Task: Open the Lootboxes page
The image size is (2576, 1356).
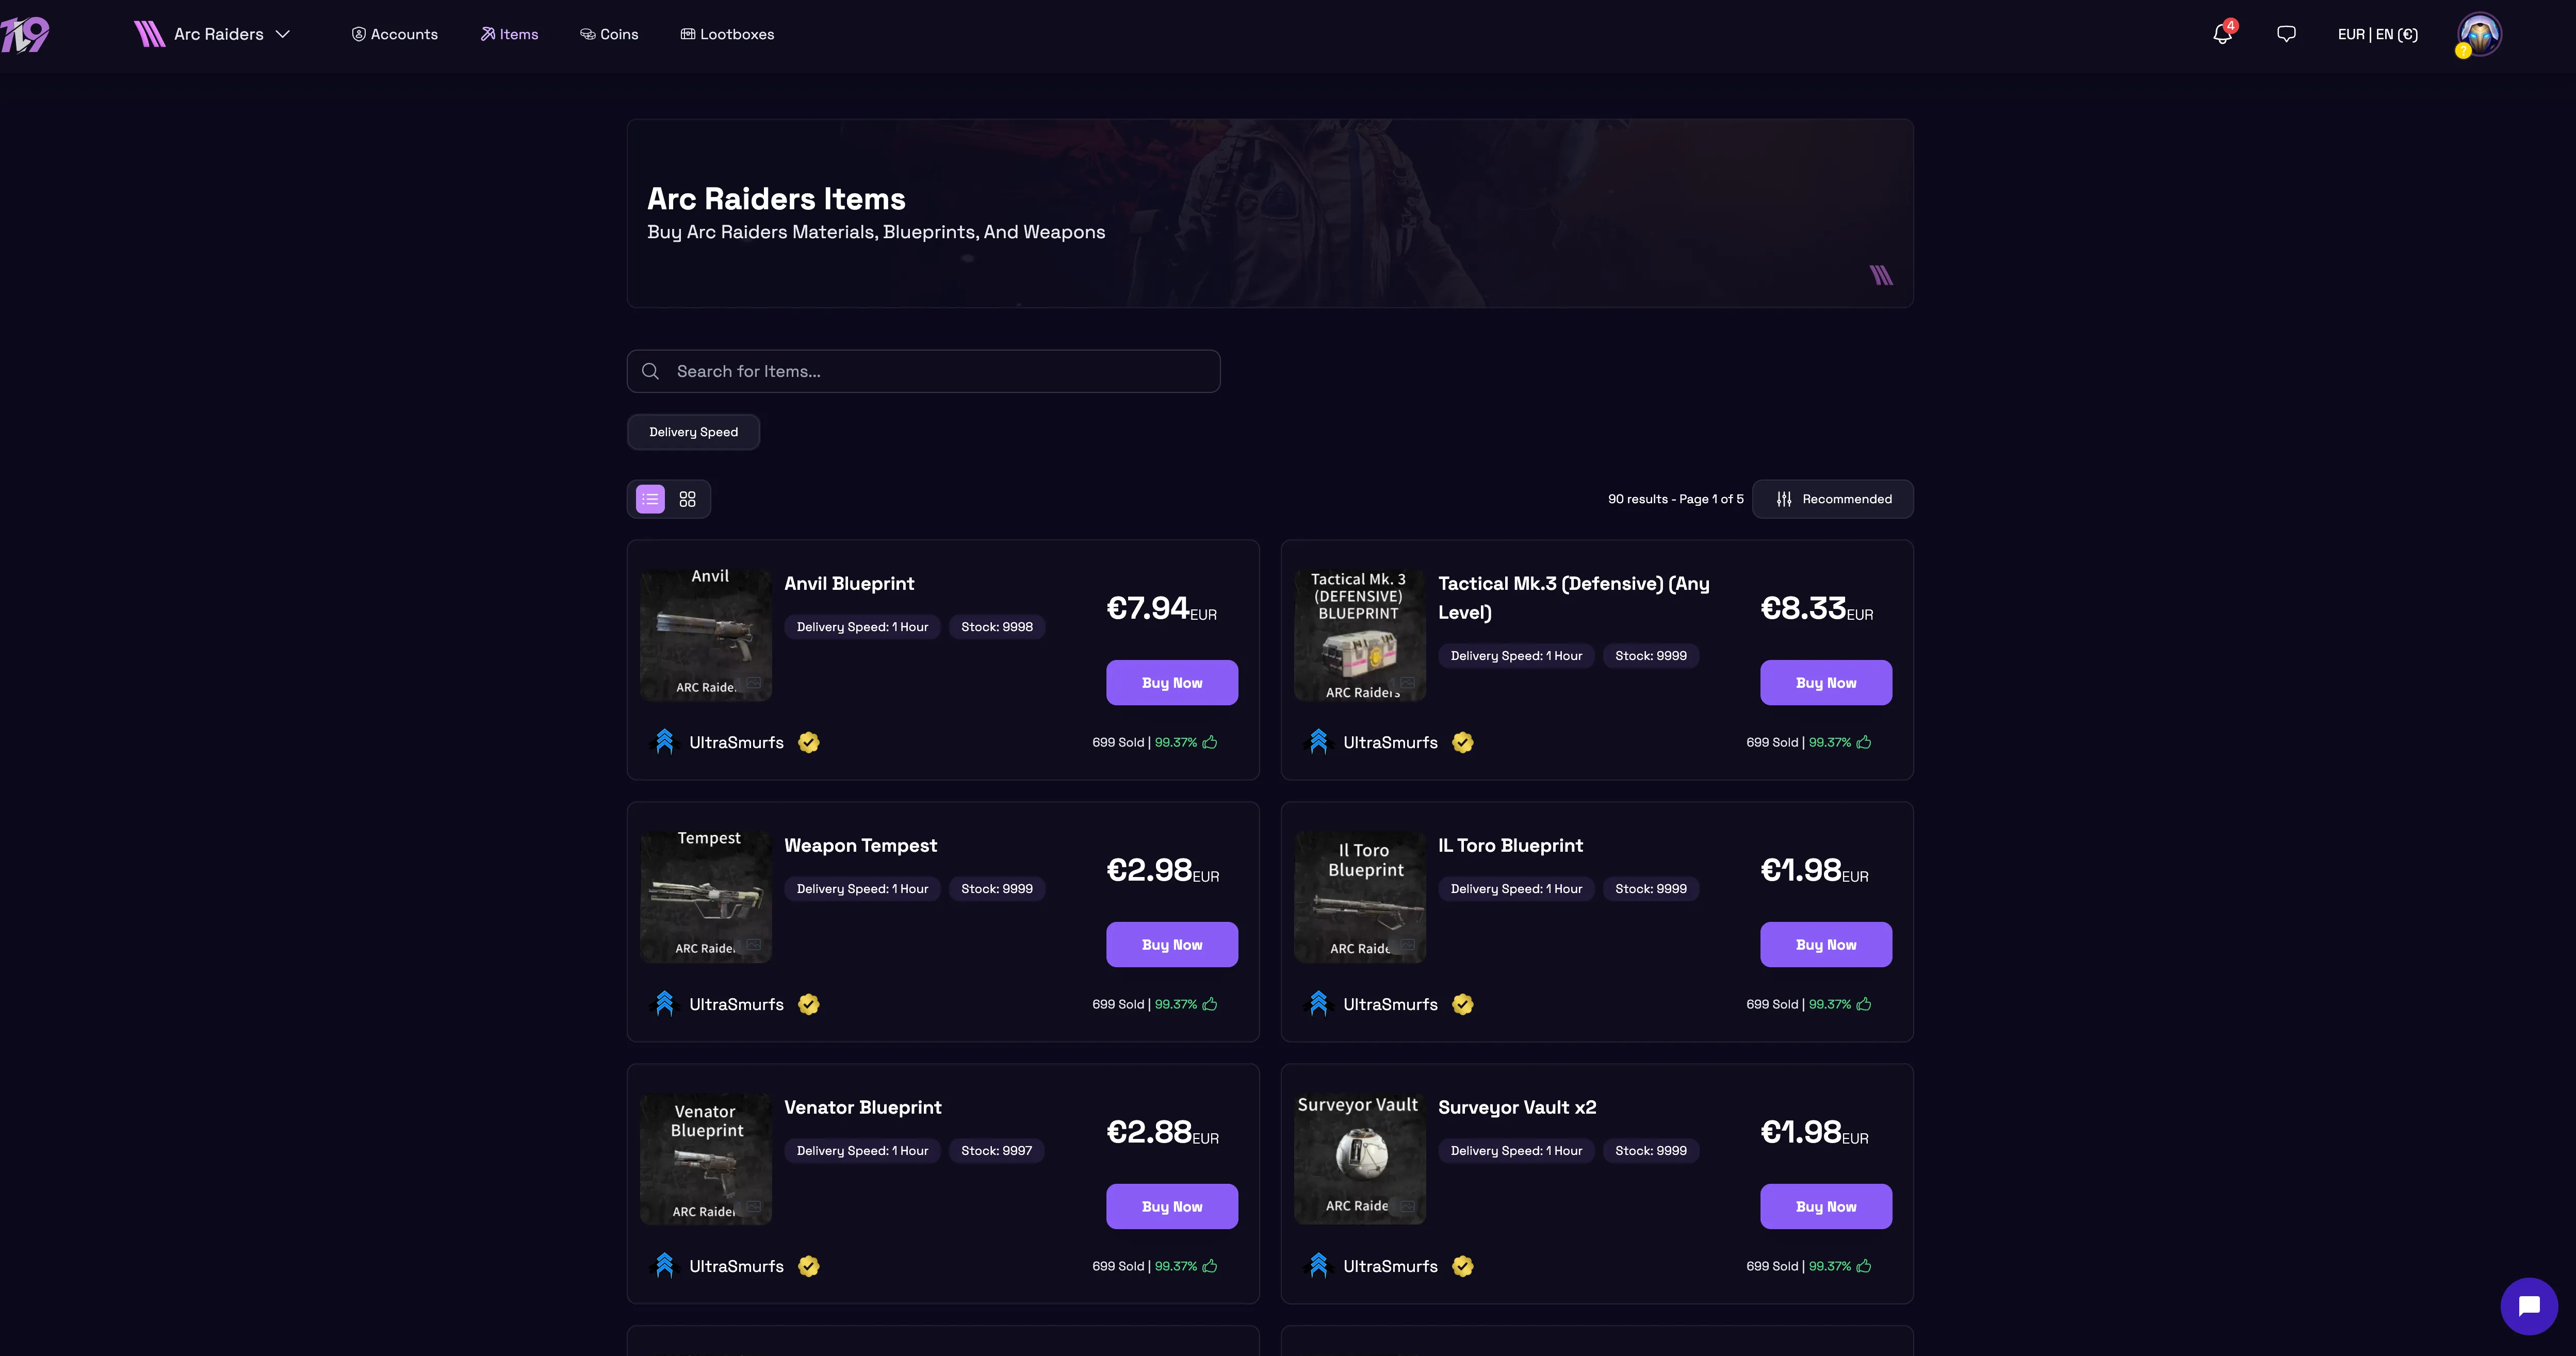Action: [727, 33]
